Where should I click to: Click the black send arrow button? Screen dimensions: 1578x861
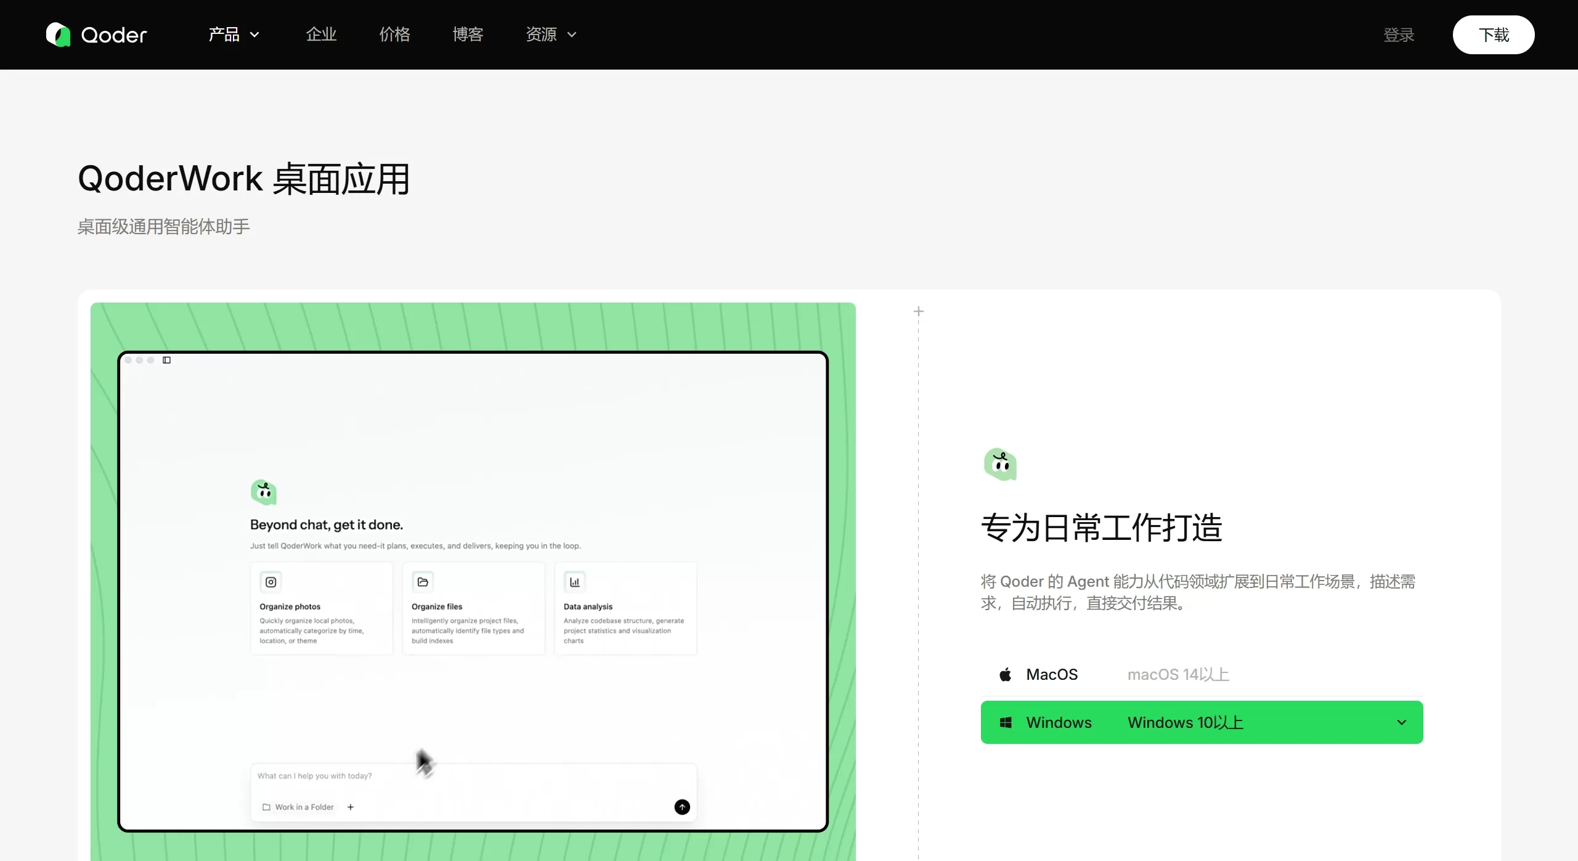click(x=682, y=807)
